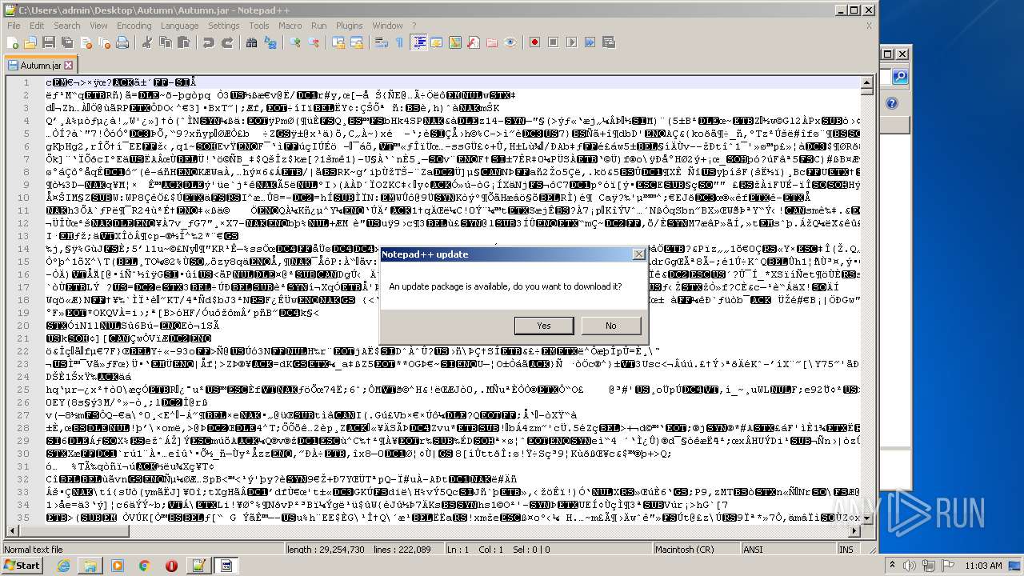Stop macro recording
Image resolution: width=1024 pixels, height=576 pixels.
click(553, 42)
